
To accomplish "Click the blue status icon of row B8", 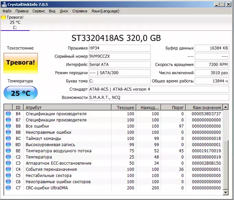I will (x=8, y=126).
